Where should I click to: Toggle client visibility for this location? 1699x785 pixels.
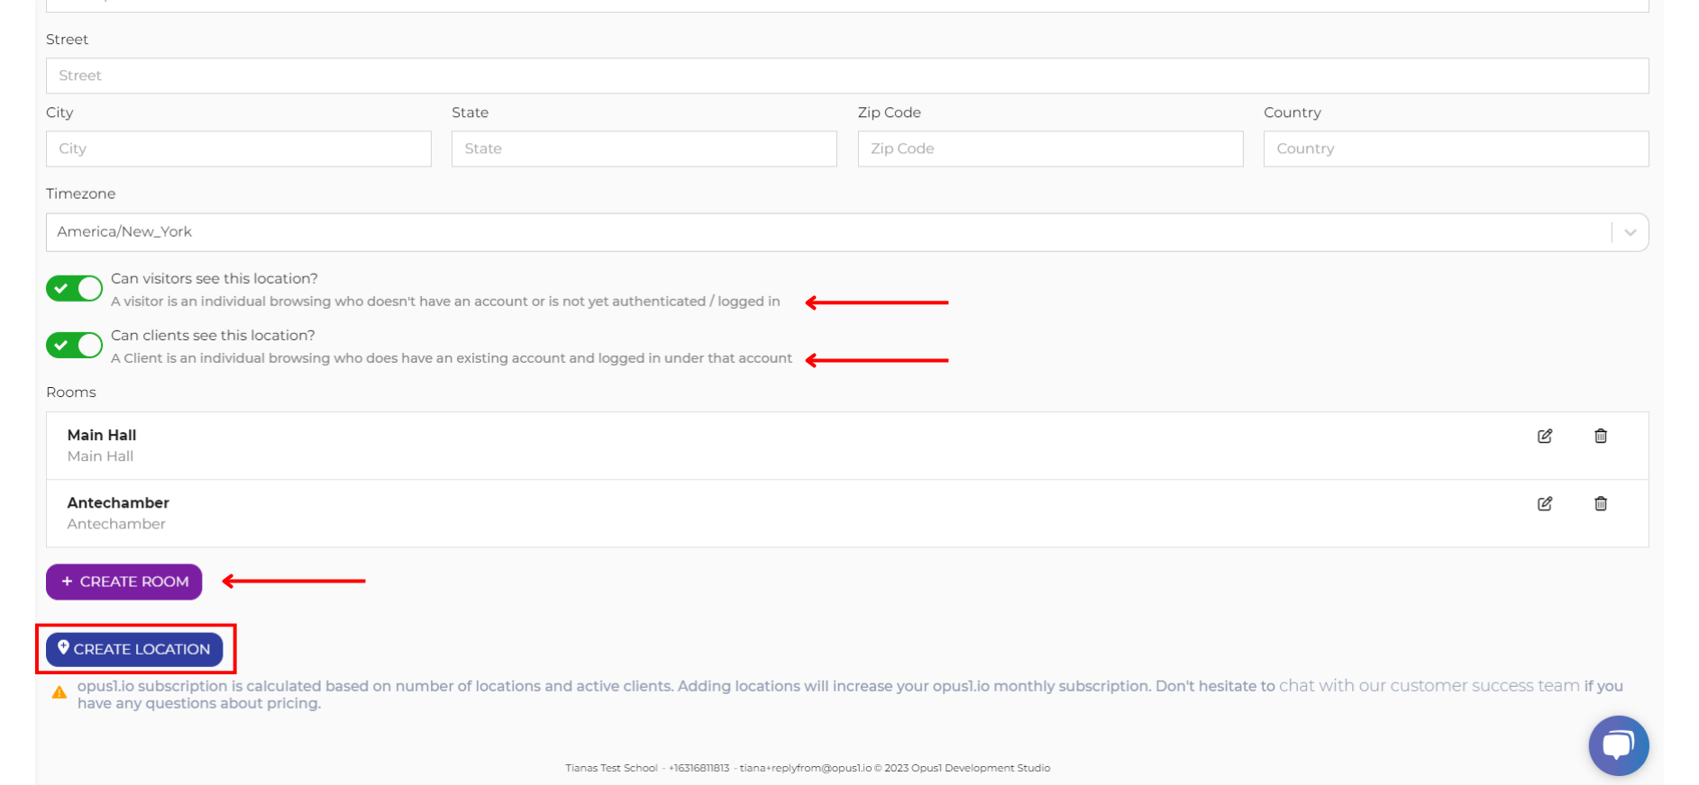[74, 346]
